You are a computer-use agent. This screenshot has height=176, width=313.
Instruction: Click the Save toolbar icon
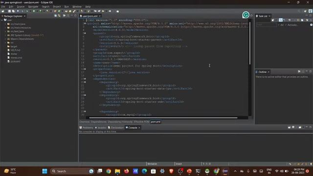coord(9,11)
